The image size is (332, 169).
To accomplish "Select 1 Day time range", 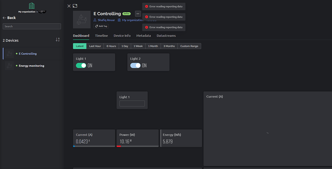I will coord(125,46).
